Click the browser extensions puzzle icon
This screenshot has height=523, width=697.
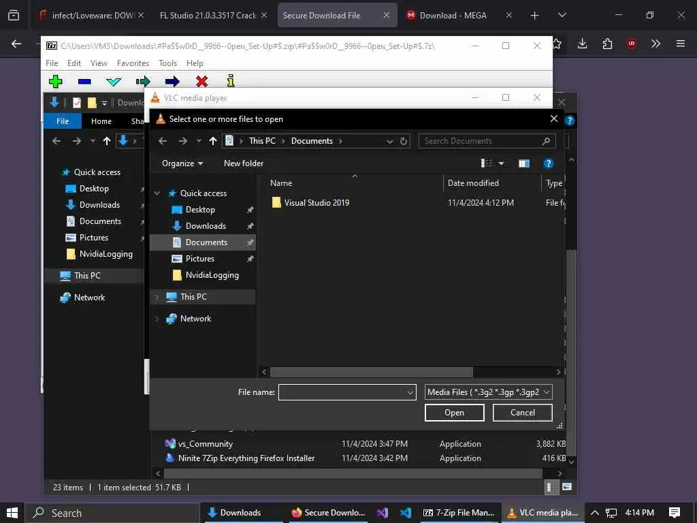[607, 44]
